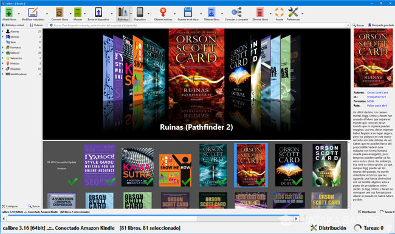Follow the Orson Scott Card author link
Image resolution: width=395 pixels, height=234 pixels.
pos(377,93)
